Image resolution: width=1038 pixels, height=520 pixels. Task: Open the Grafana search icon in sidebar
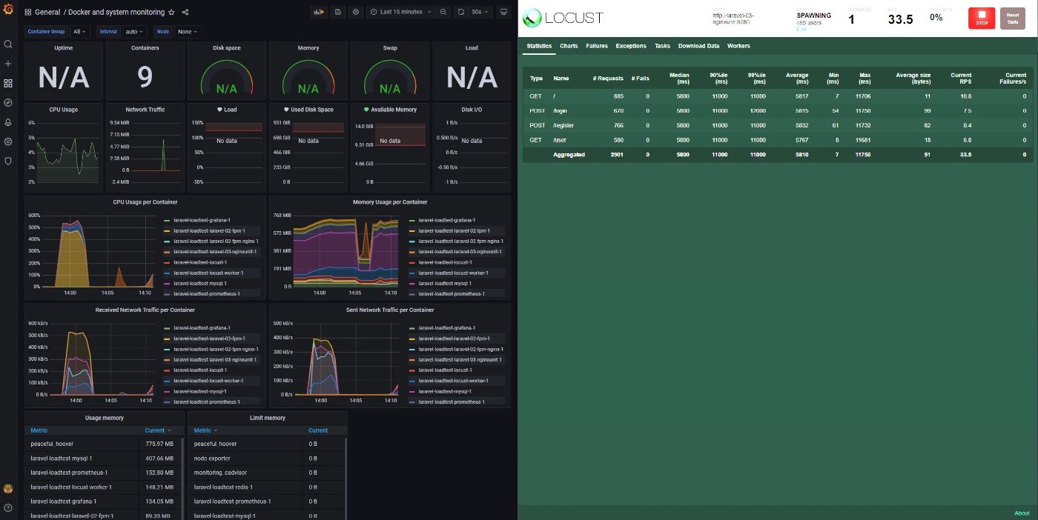coord(8,44)
